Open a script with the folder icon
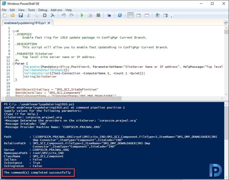 (13, 15)
